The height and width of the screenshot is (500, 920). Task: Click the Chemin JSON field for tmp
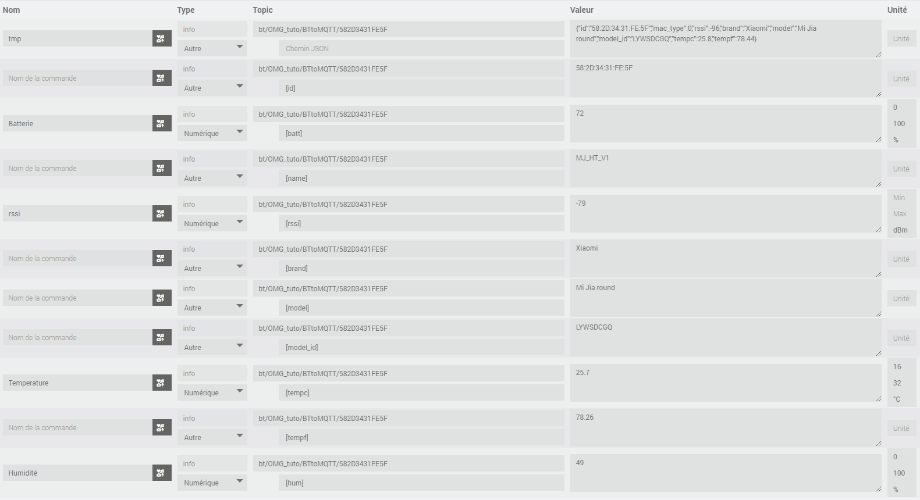pyautogui.click(x=421, y=49)
